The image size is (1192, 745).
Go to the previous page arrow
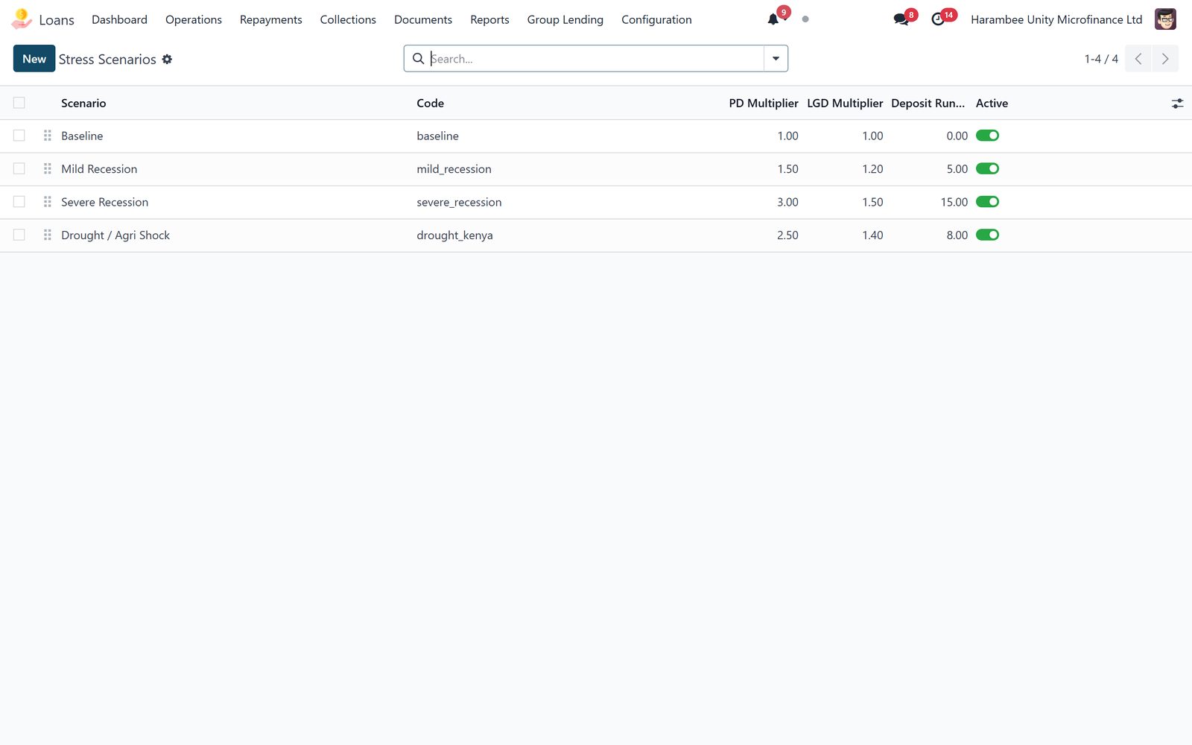point(1138,59)
